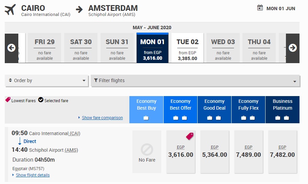308x184 pixels.
Task: Click the filter funnel icon
Action: click(96, 80)
